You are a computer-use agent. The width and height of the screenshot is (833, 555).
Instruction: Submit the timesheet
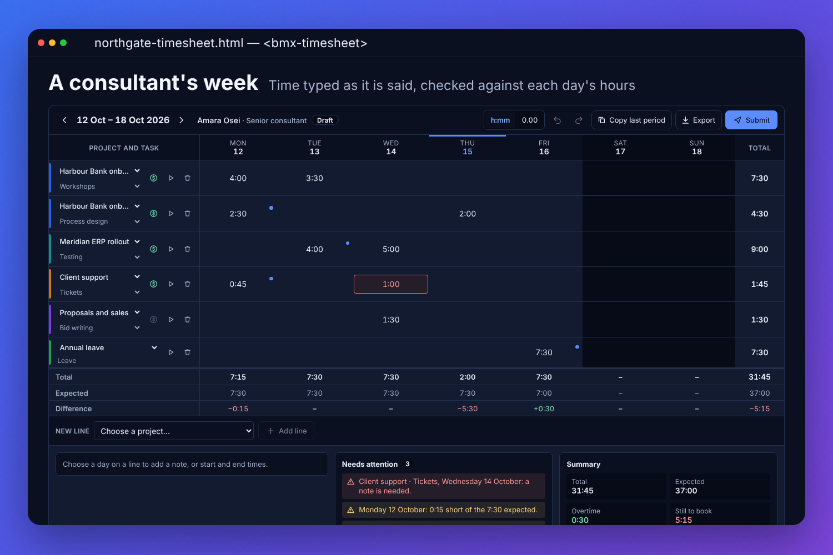point(751,120)
